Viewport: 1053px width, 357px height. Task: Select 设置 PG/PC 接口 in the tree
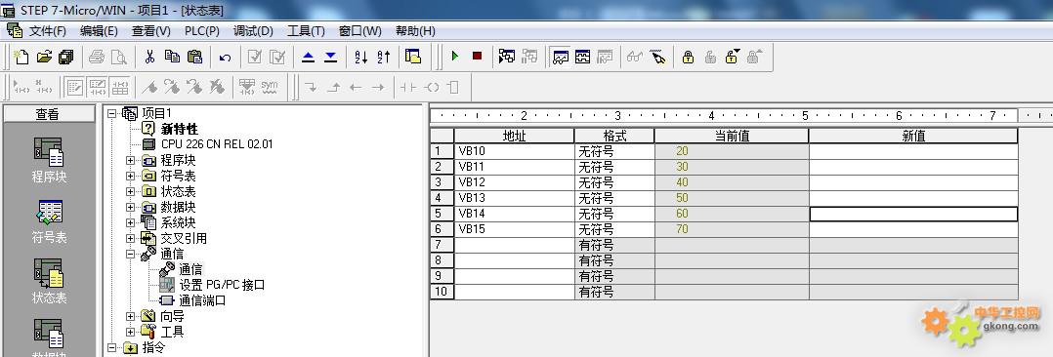click(x=222, y=285)
